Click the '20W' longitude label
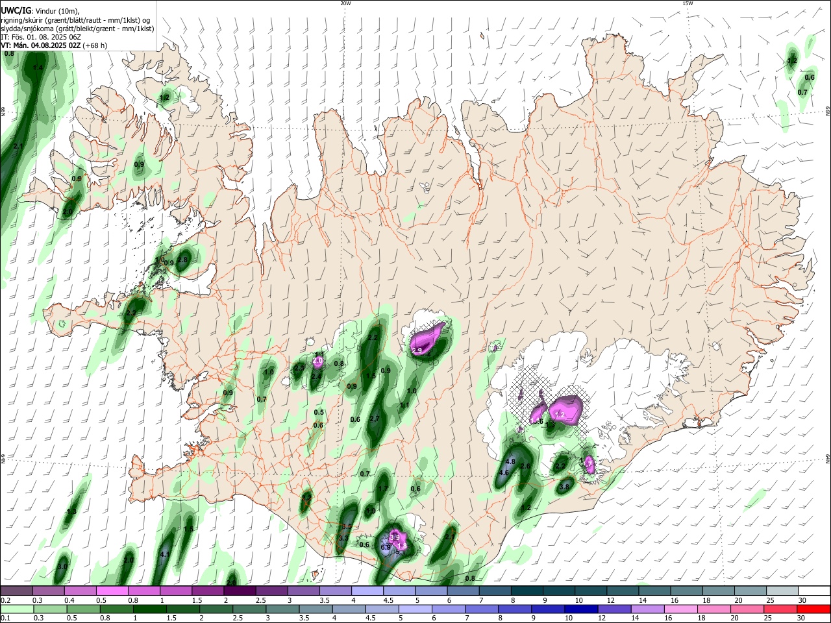 click(345, 3)
